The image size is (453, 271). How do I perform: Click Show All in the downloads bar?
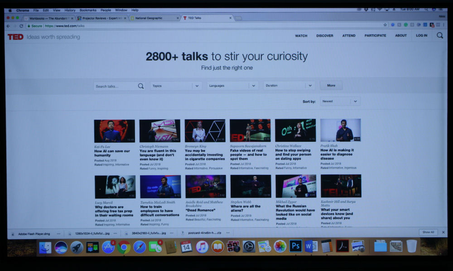(x=429, y=232)
